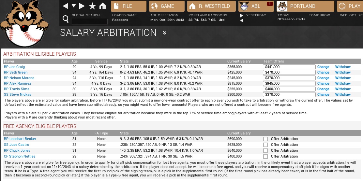Click the previous day arrow below YESTERDAY
Viewport: 363px width, 181px height.
[x=241, y=21]
